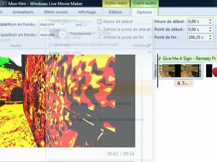Click the Définir le point de fin icon
Image resolution: width=217 pixels, height=162 pixels.
pos(99,37)
